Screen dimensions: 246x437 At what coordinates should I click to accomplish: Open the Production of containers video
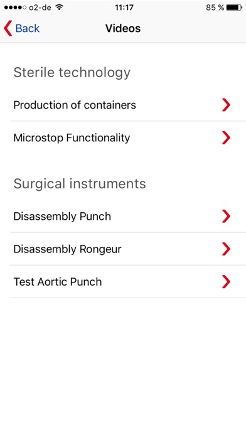coord(128,105)
